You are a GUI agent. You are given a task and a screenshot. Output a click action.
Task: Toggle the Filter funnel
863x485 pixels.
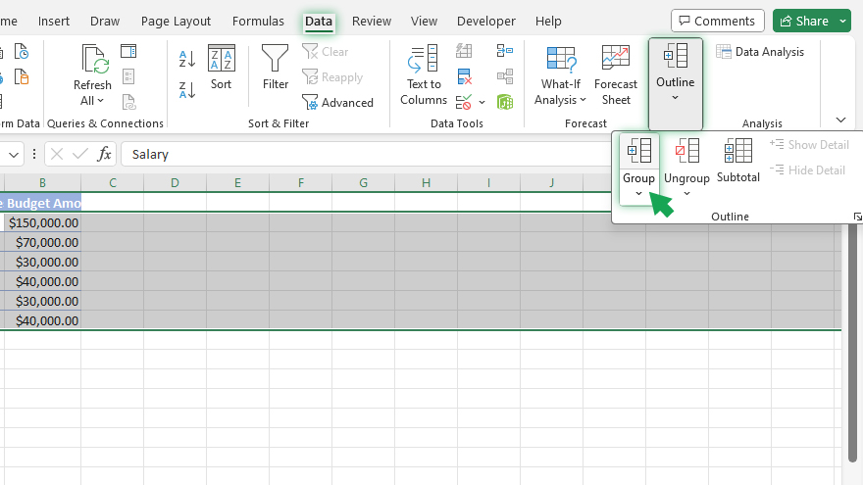point(276,67)
